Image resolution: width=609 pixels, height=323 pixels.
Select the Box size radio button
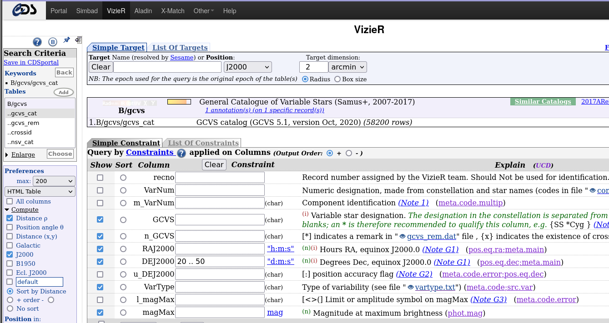337,79
